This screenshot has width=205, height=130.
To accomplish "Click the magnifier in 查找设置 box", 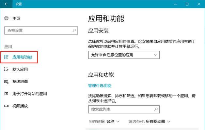I will [x=74, y=31].
